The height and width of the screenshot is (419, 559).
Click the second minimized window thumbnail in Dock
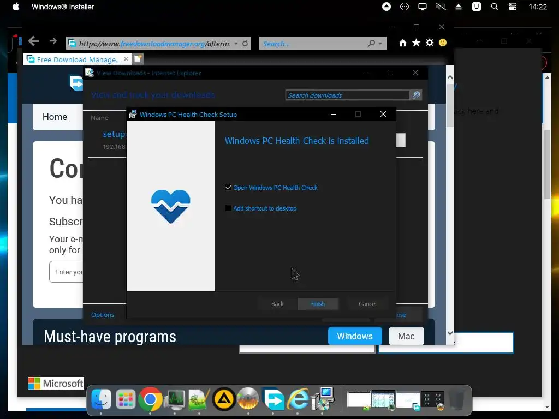click(383, 400)
